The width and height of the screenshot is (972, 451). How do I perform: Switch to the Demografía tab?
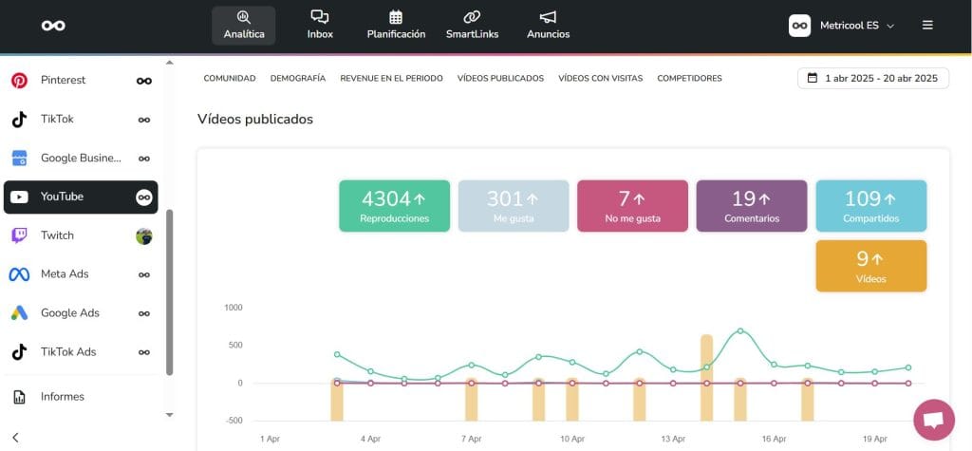297,78
